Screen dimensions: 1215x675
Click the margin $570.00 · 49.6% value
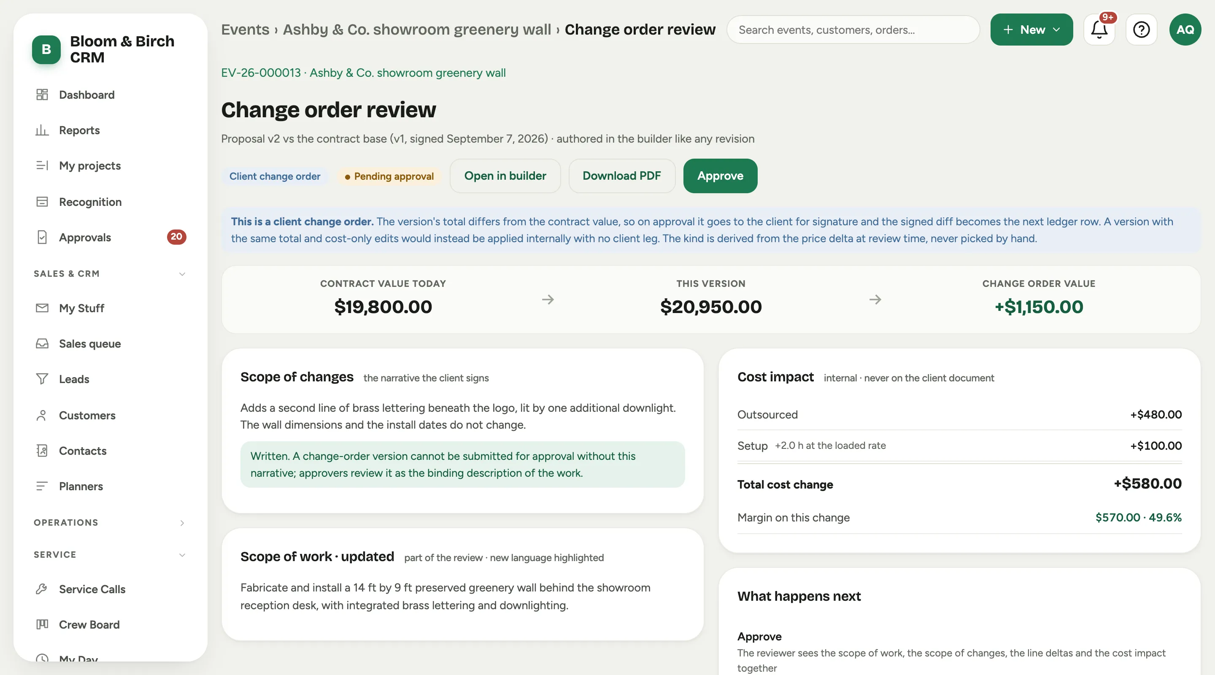[x=1138, y=518]
